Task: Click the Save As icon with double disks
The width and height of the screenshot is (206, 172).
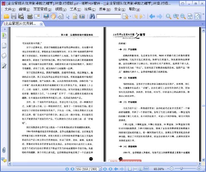Action: click(x=21, y=17)
